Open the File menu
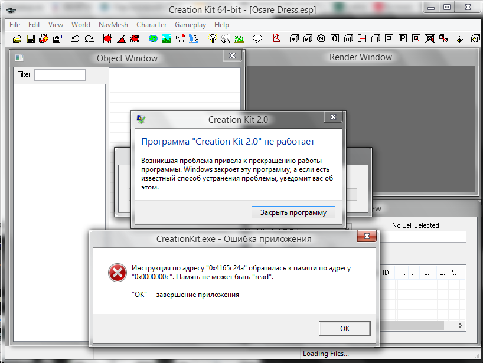Screen dimensions: 483x363 click(x=15, y=25)
